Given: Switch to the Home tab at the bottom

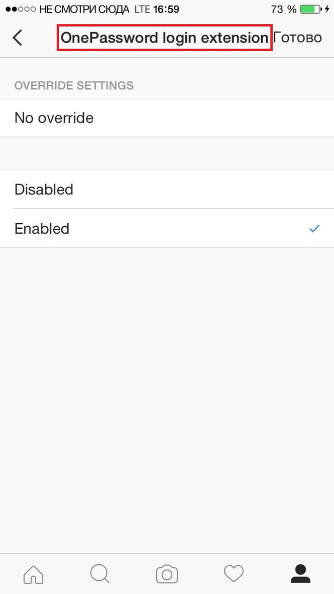Looking at the screenshot, I should tap(33, 573).
